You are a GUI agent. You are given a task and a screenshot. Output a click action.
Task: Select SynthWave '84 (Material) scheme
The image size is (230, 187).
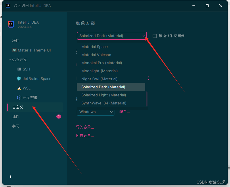(x=111, y=103)
